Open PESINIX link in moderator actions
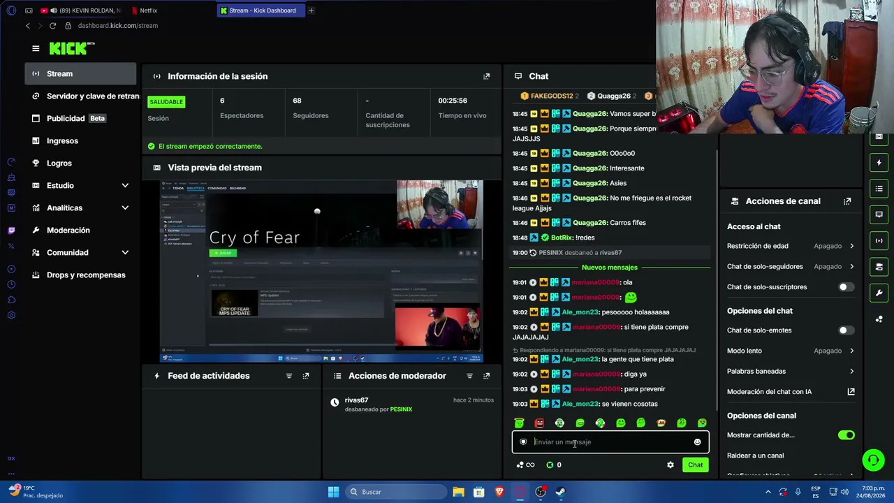The width and height of the screenshot is (894, 503). (x=401, y=409)
